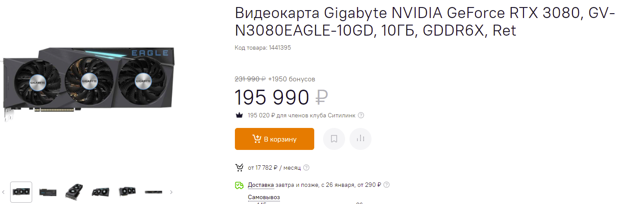The height and width of the screenshot is (204, 617).
Task: Click help icon beside monthly installment price
Action: pos(306,168)
